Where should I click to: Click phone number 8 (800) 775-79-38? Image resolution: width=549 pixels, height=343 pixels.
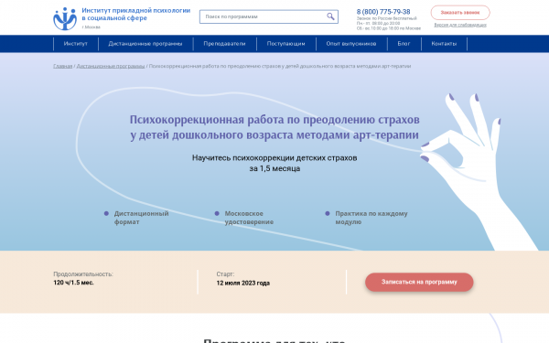click(383, 12)
